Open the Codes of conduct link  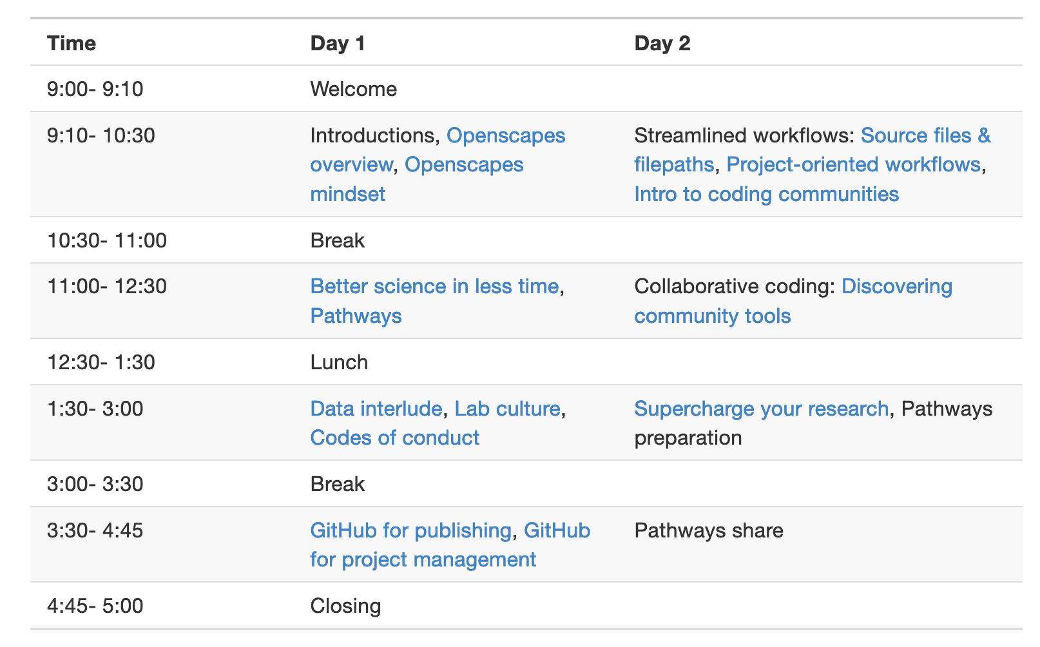(394, 438)
